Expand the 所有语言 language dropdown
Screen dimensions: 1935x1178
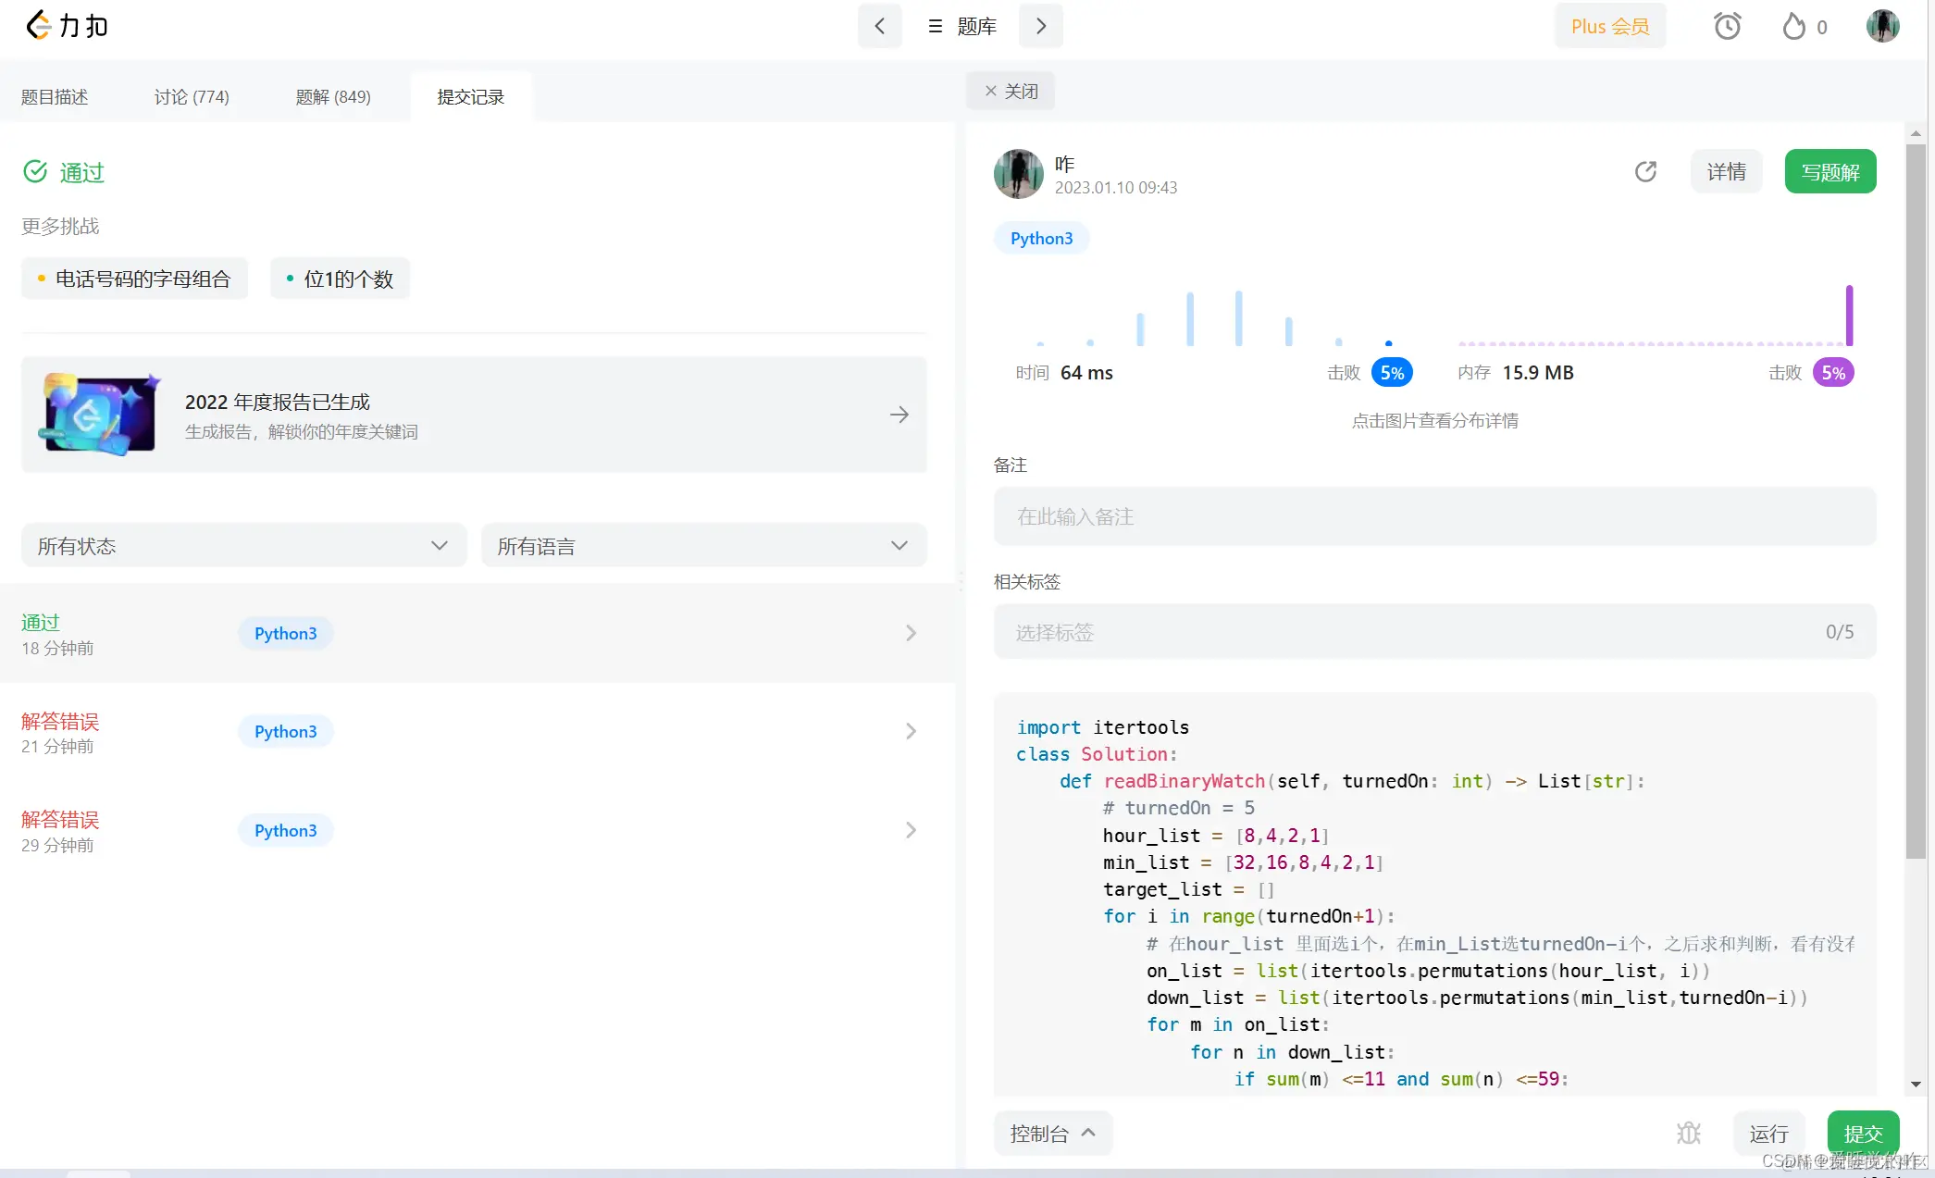tap(703, 546)
